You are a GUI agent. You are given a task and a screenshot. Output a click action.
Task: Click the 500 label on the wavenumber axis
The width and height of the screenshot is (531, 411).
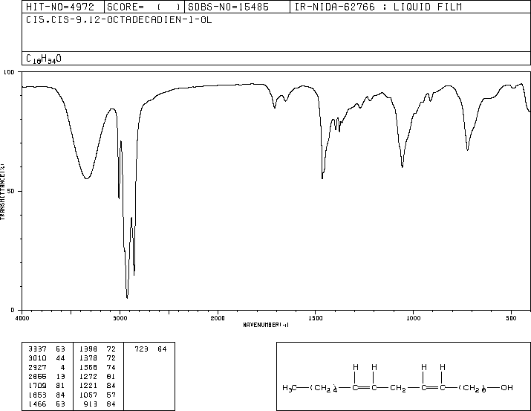coord(511,318)
